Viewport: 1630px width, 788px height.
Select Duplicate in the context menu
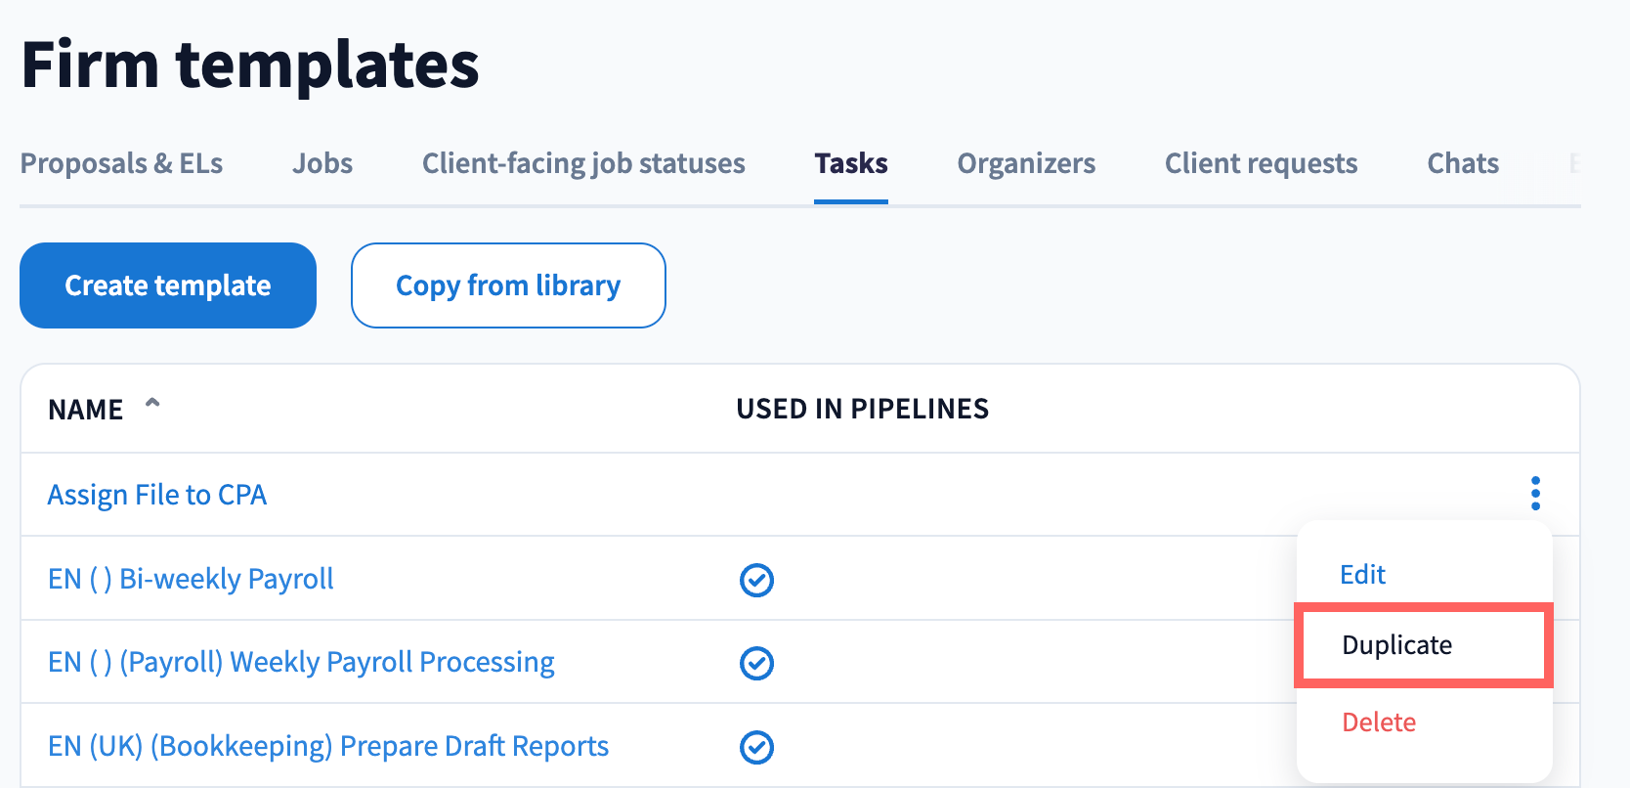pos(1396,645)
